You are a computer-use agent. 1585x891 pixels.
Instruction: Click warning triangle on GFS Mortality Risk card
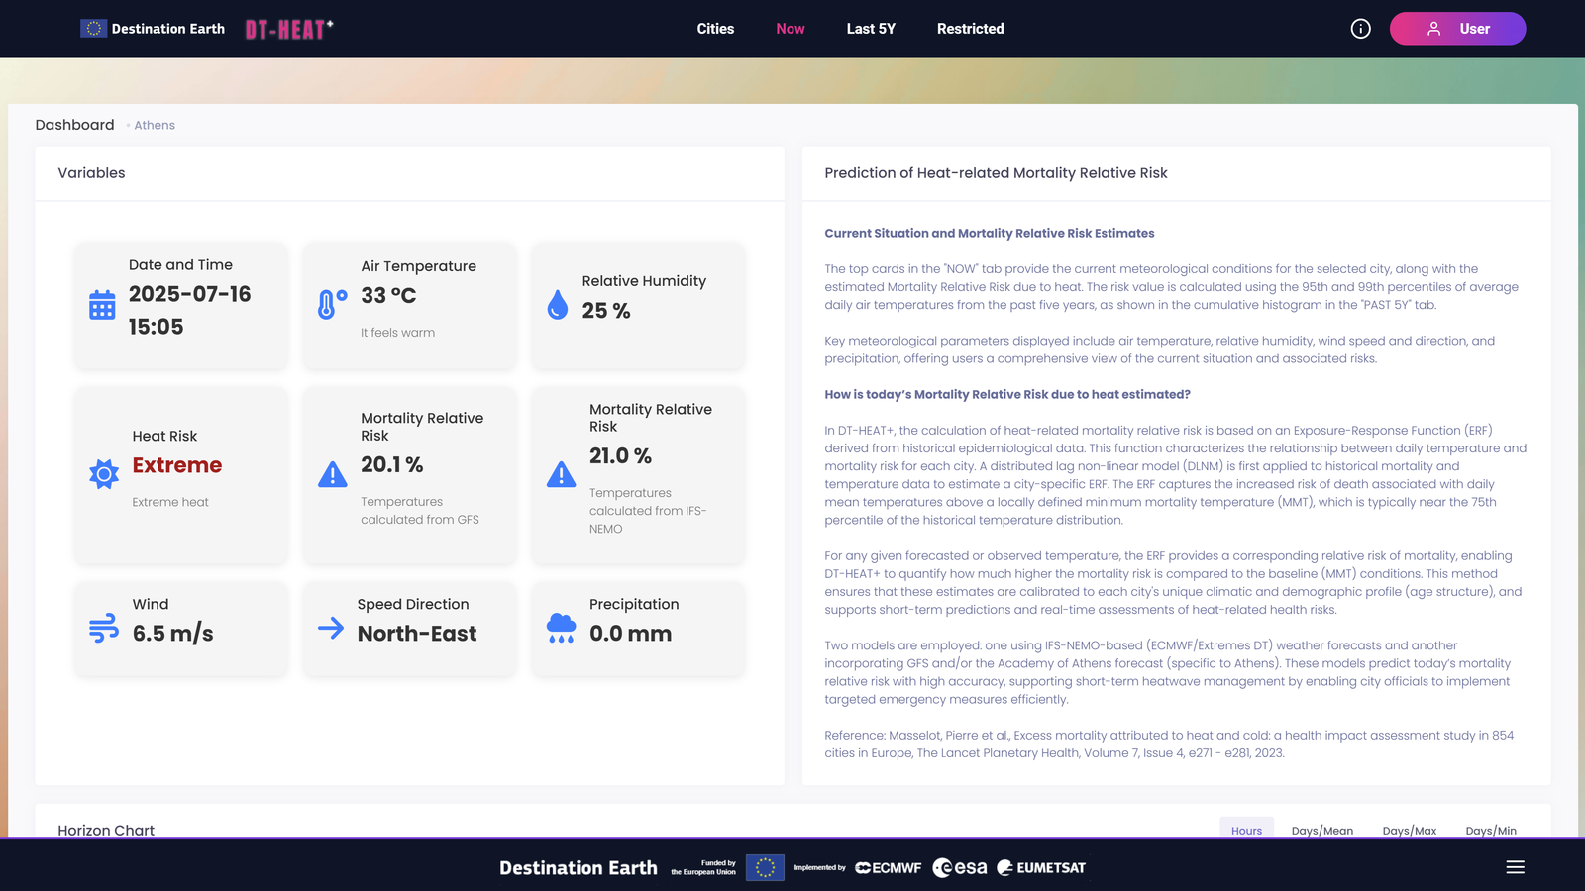pyautogui.click(x=333, y=475)
